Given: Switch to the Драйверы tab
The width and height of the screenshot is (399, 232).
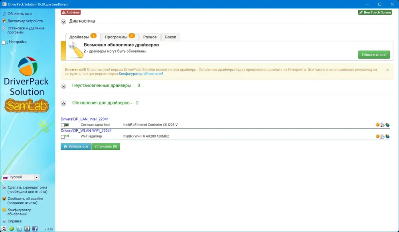Looking at the screenshot, I should pos(83,37).
